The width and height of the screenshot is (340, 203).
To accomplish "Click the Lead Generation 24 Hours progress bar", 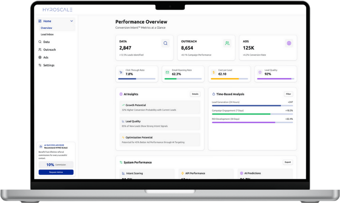I will coord(252,106).
